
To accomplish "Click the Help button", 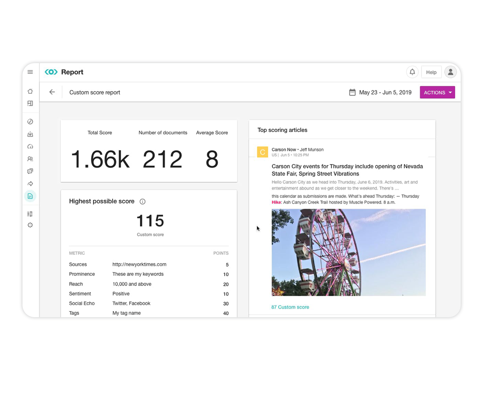I will pyautogui.click(x=431, y=72).
